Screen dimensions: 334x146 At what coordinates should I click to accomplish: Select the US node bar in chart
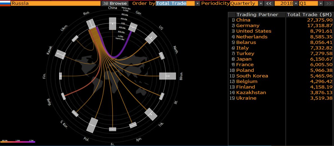(x=151, y=38)
